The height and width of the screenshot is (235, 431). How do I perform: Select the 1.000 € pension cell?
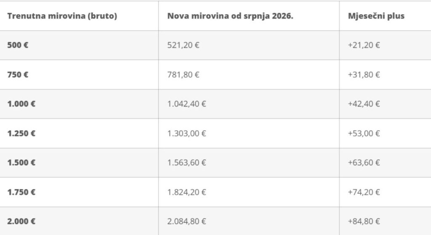pos(21,104)
